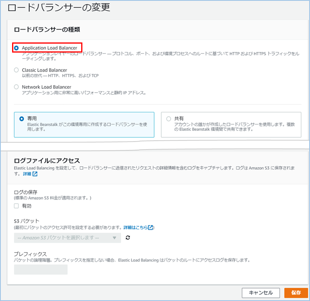The image size is (310, 301).
Task: Open the 詳細はこちら bucket permissions link
Action: [x=135, y=227]
